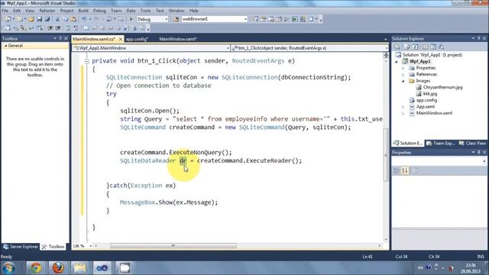Open the btn_1_Click member dropdown
Screen dimensions: 489x275
(x=387, y=48)
